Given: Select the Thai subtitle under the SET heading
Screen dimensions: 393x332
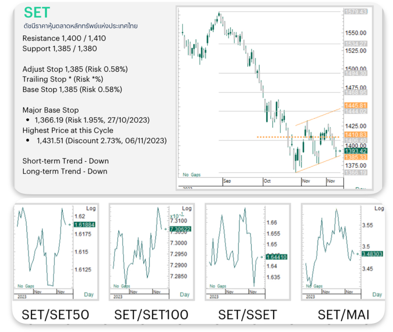Looking at the screenshot, I should pyautogui.click(x=80, y=26).
